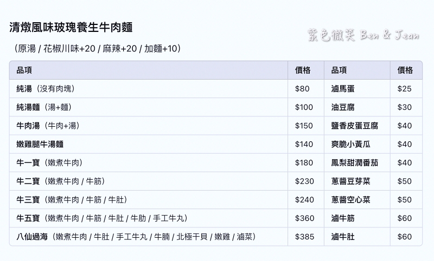Select the 爽脆小黃瓜 side dish

pyautogui.click(x=351, y=144)
